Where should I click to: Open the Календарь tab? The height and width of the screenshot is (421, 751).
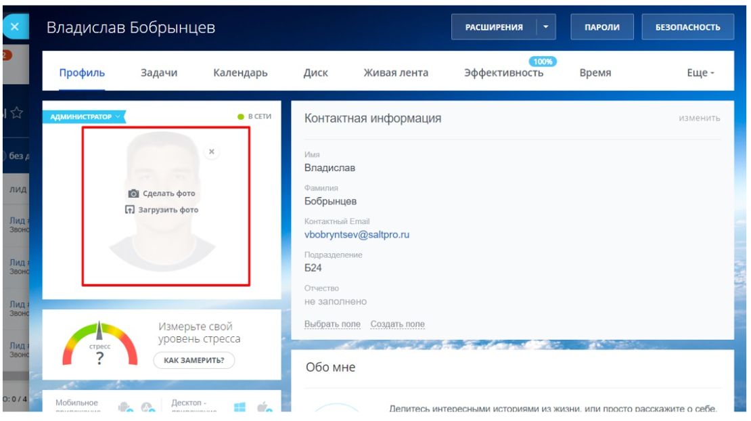tap(240, 73)
